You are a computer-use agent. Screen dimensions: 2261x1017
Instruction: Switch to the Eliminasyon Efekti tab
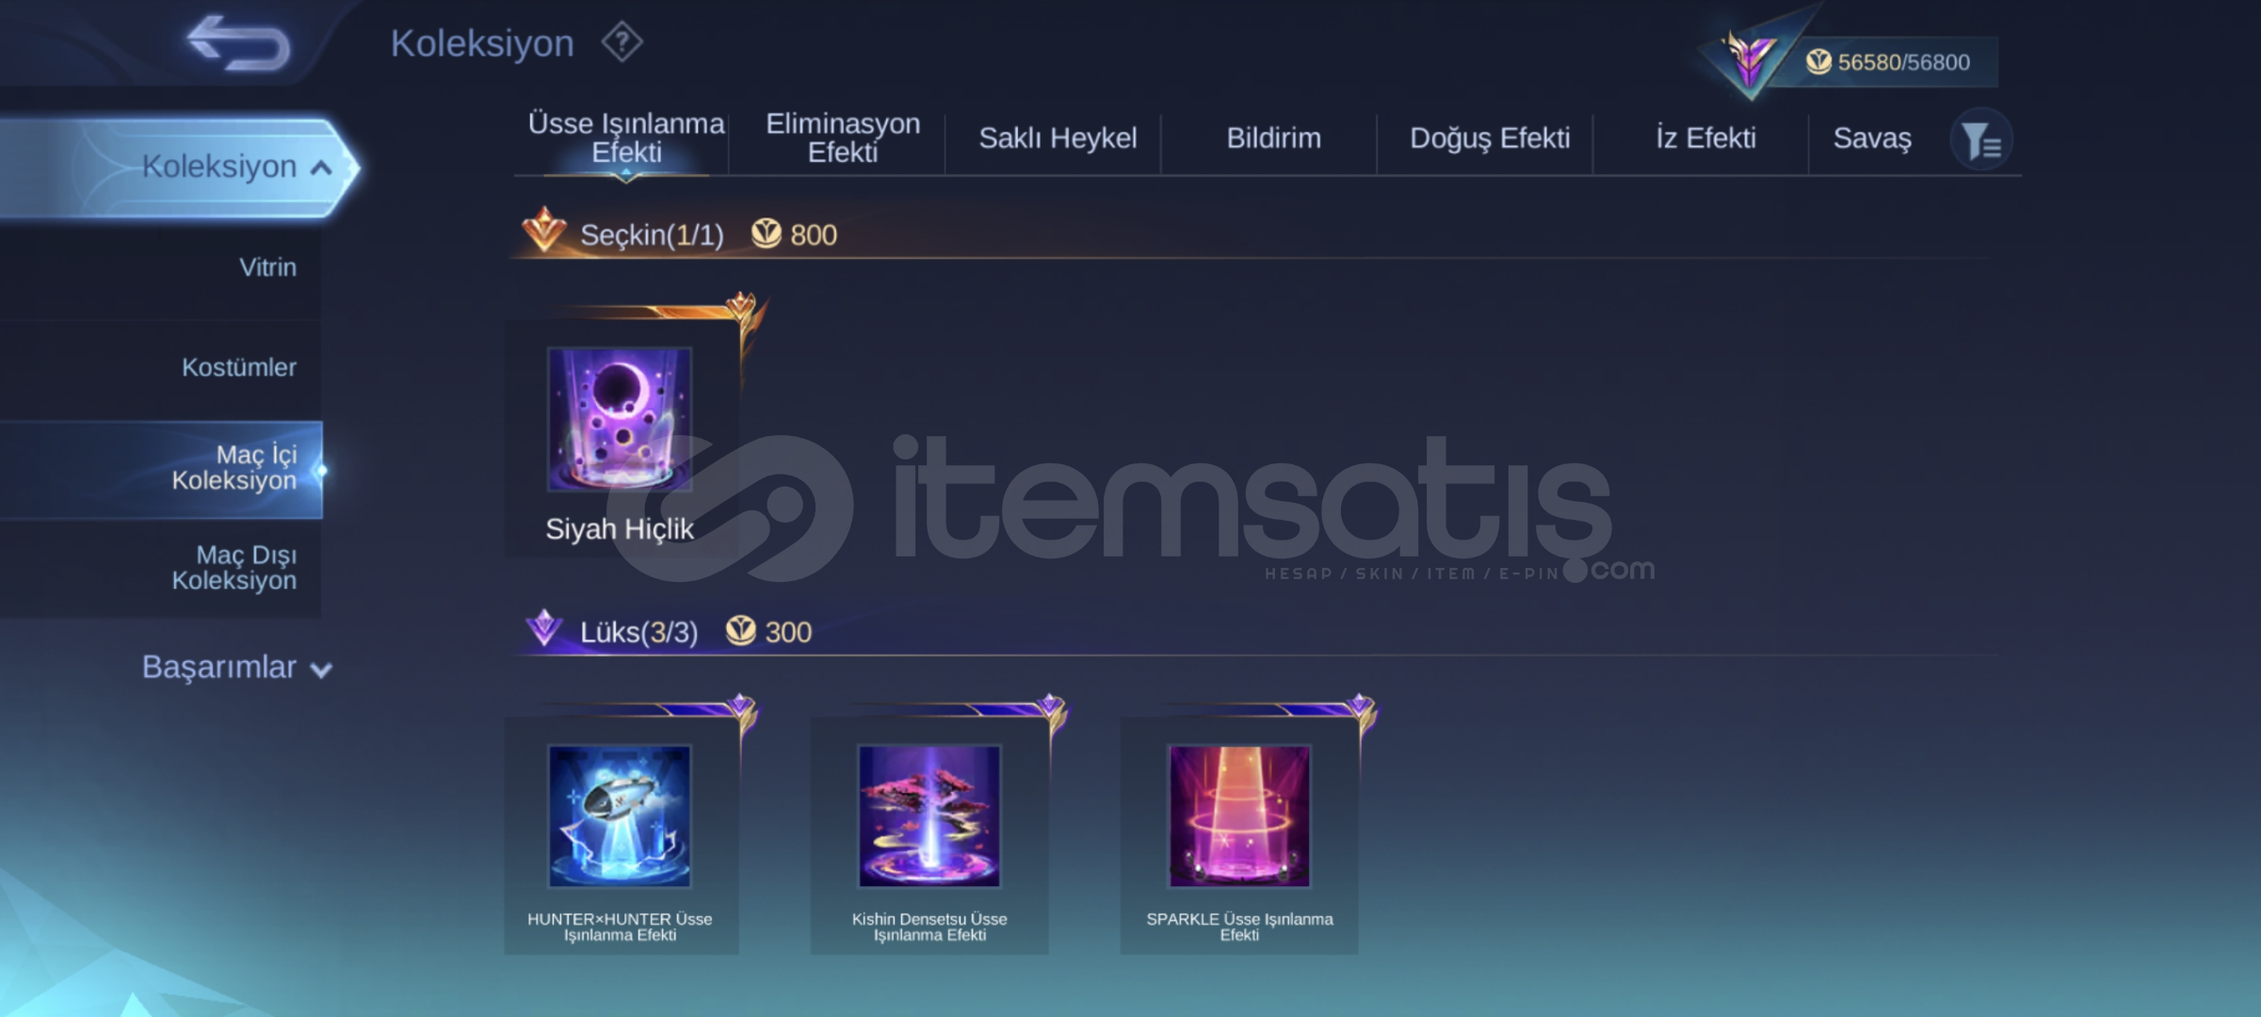point(843,137)
